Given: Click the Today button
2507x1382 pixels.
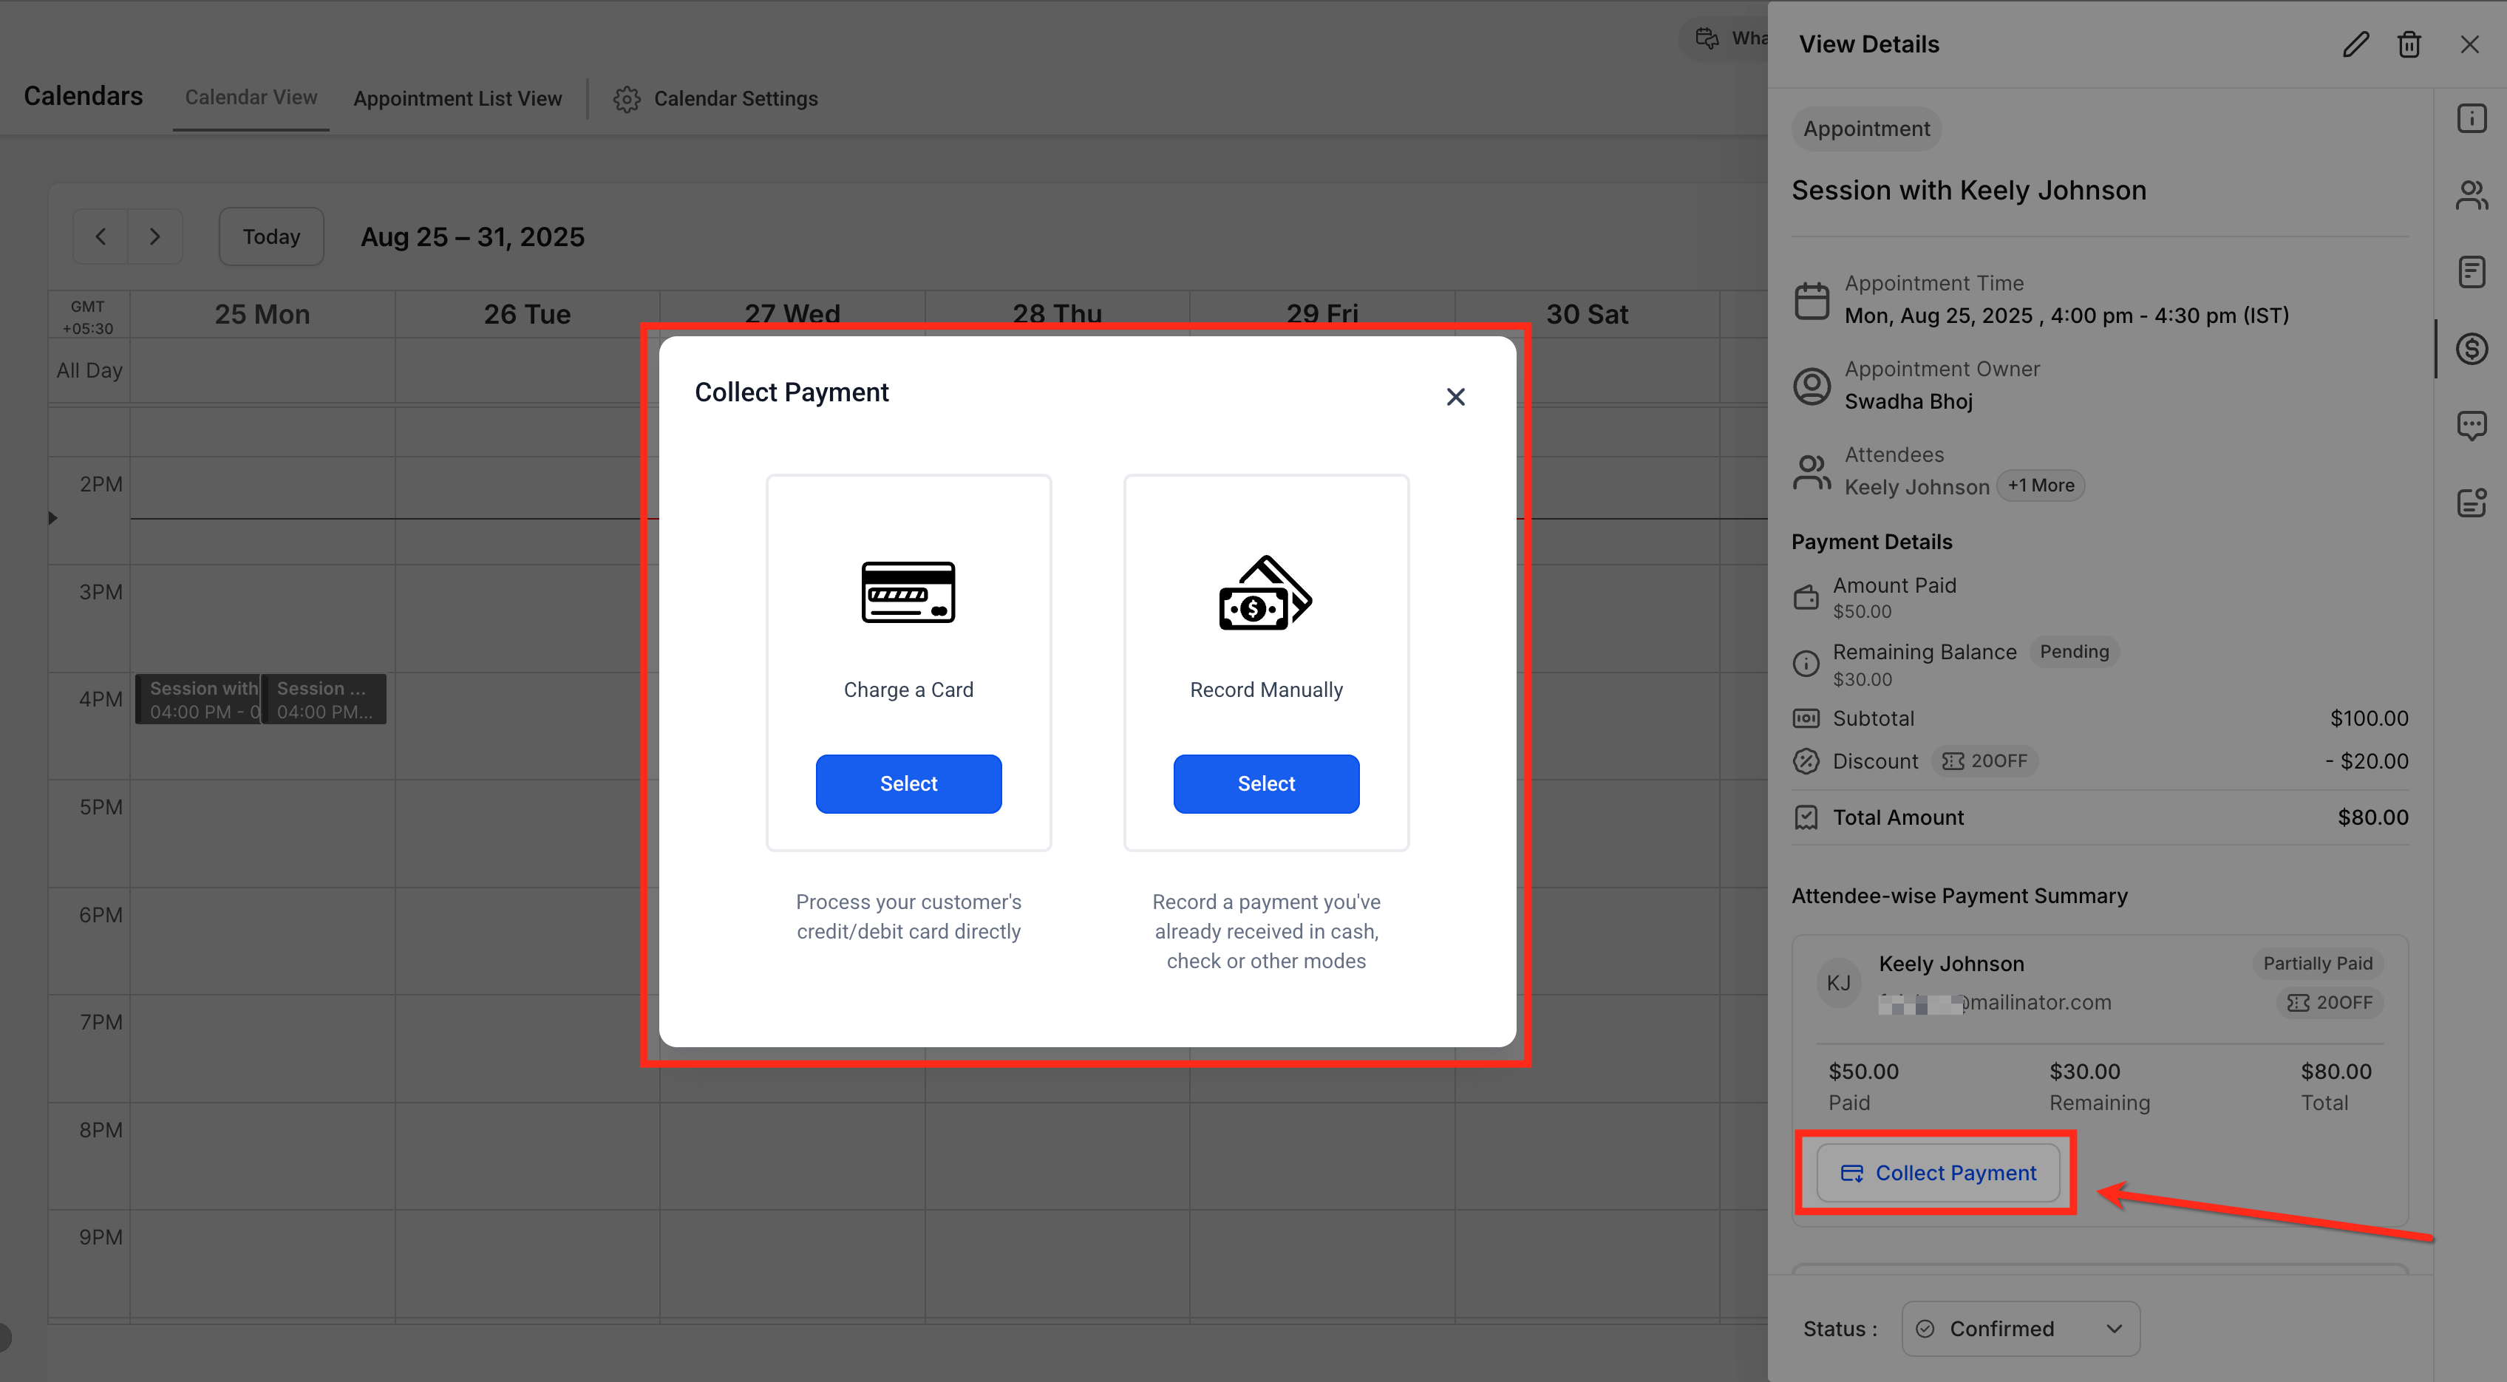Looking at the screenshot, I should click(x=271, y=236).
